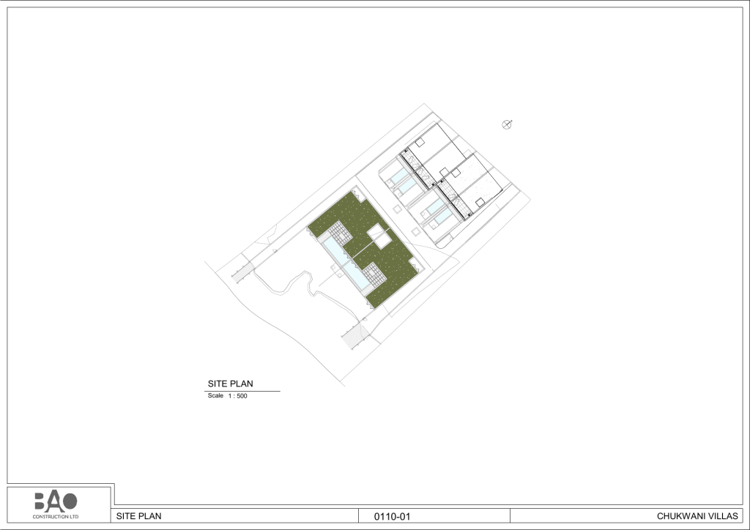Screen dimensions: 750x530
Task: Click the Scale 1 : 500 label
Action: pos(227,396)
